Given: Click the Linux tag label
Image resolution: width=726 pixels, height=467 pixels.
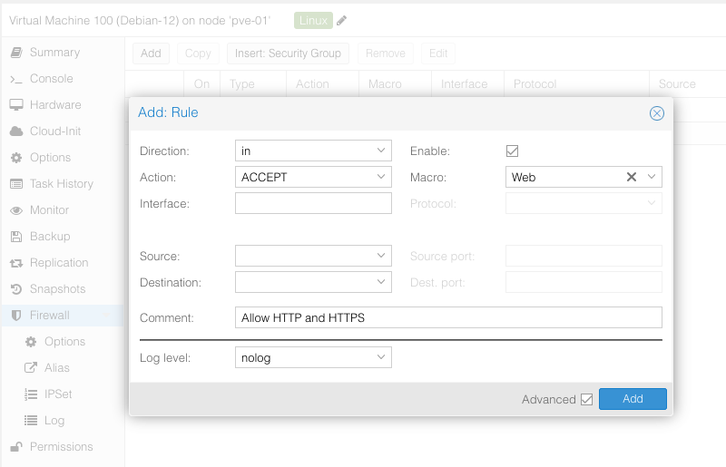Looking at the screenshot, I should [313, 20].
